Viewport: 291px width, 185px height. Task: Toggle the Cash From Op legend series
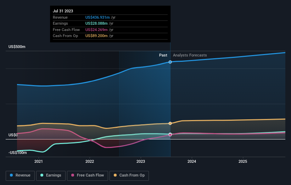[129, 175]
